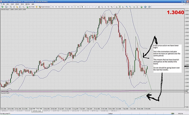Open the Insert menu

12,4
